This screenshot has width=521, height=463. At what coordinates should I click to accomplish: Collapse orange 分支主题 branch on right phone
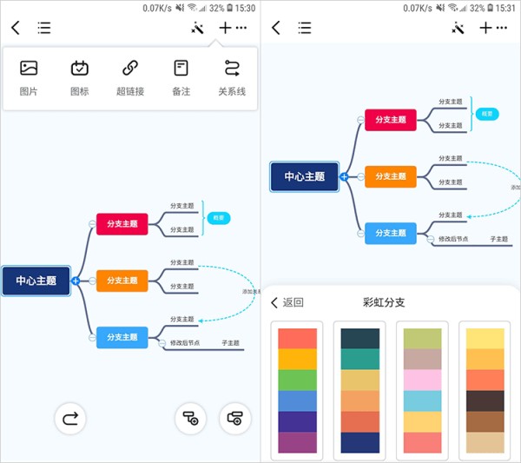coord(360,177)
